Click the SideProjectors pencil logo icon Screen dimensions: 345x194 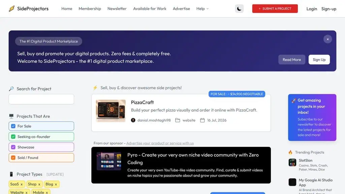click(x=12, y=8)
